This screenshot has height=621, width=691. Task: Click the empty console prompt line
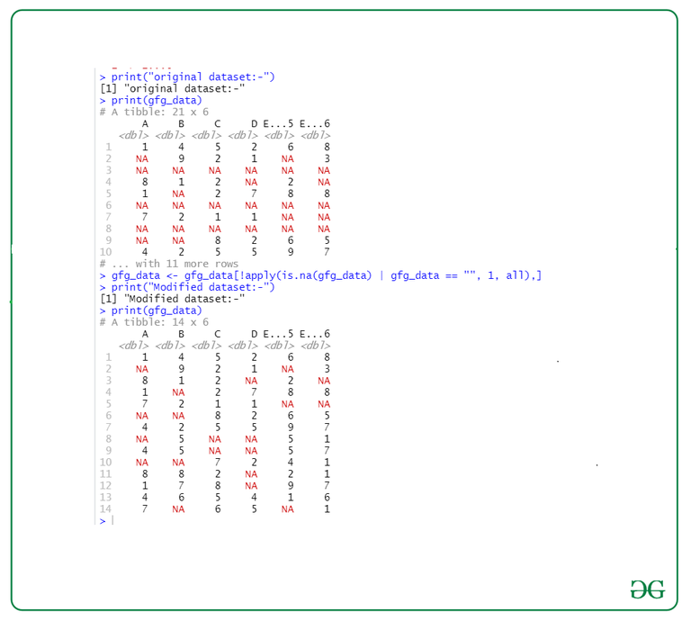107,521
